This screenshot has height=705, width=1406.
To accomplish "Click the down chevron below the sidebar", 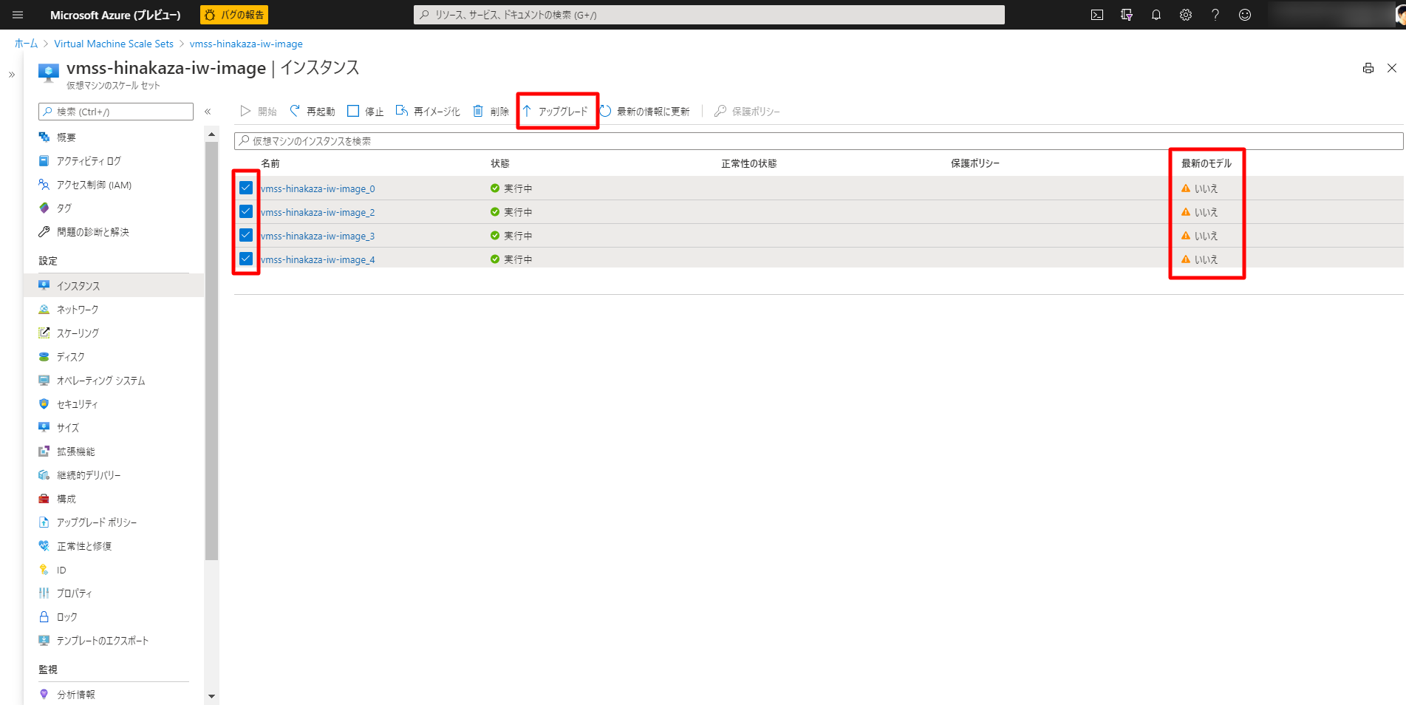I will click(211, 696).
